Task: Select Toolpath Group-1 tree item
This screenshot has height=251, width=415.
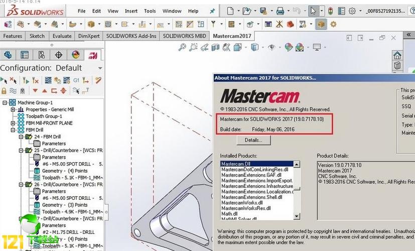Action: pos(44,116)
